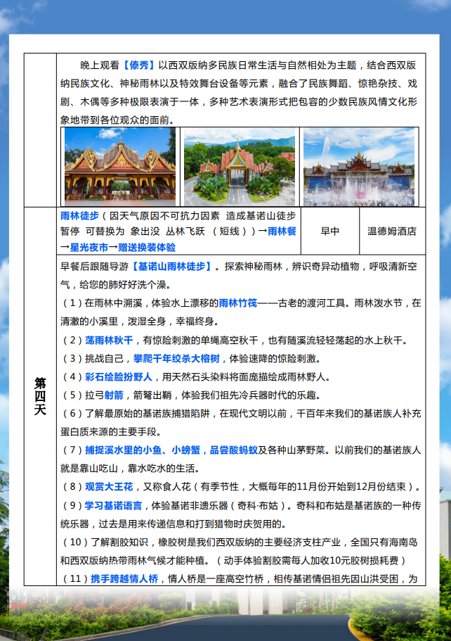The width and height of the screenshot is (451, 641).
Task: Select the fountain show stage photo
Action: [359, 167]
